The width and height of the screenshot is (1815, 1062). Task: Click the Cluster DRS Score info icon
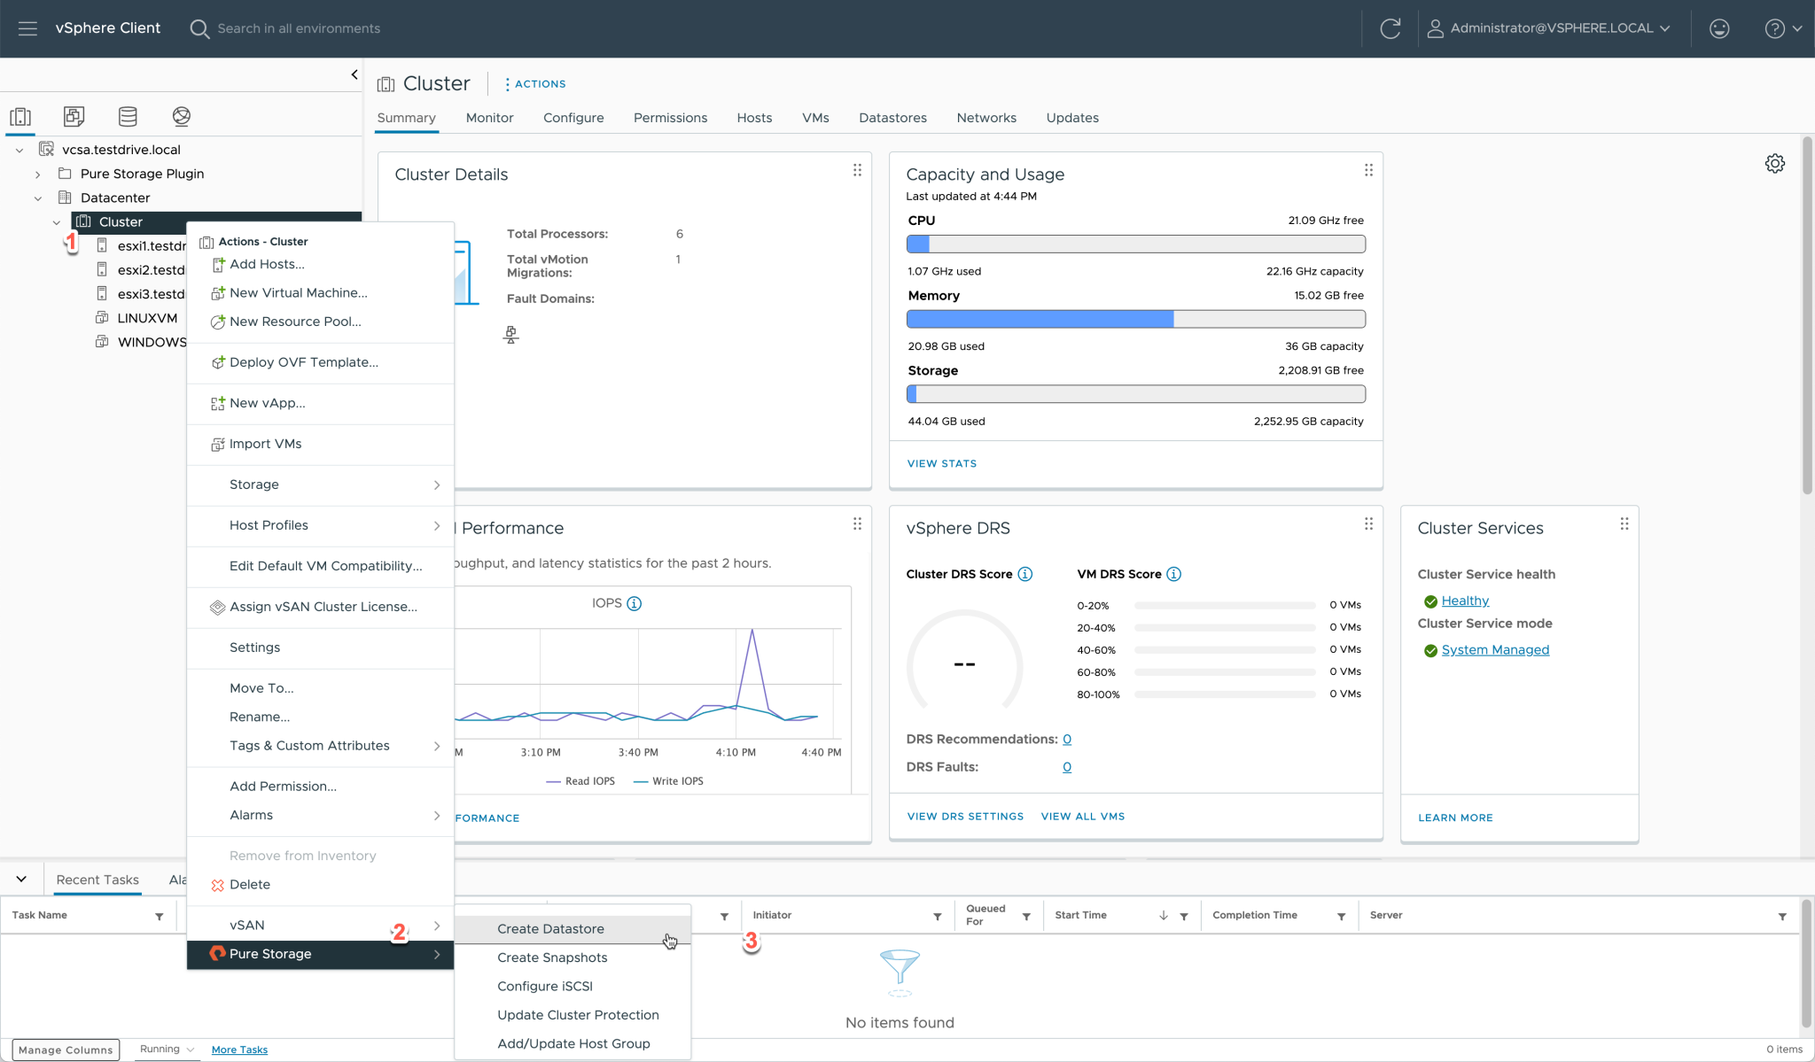(1025, 574)
